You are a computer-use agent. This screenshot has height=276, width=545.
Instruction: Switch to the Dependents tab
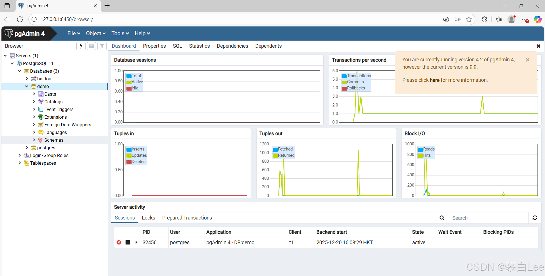(x=269, y=46)
